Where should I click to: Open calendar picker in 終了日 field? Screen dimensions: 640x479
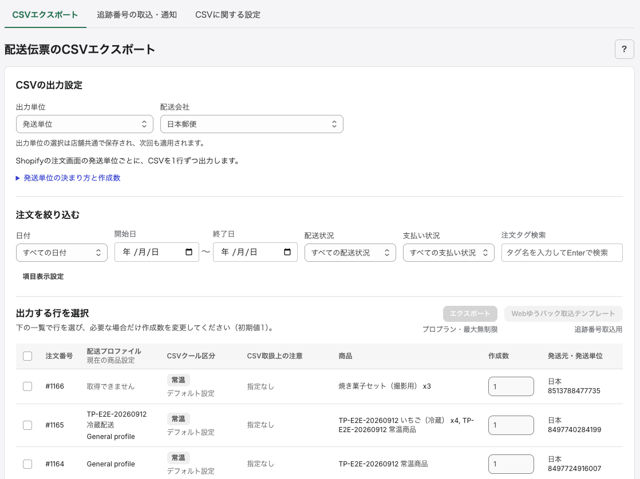(287, 252)
